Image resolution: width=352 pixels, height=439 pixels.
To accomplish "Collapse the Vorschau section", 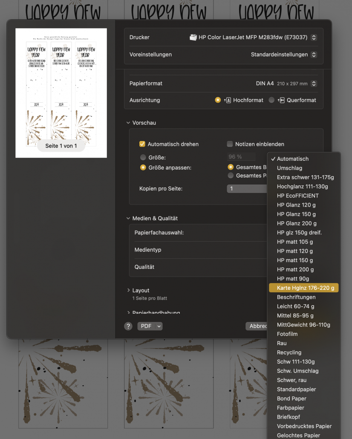I will (x=128, y=123).
